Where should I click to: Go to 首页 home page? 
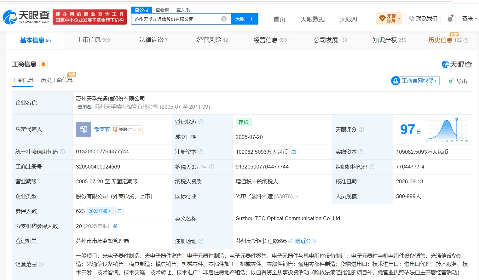(280, 19)
